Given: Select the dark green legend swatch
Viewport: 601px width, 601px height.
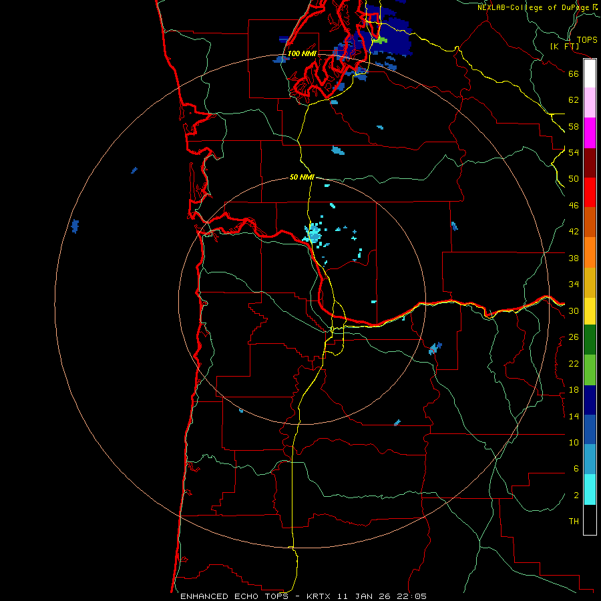Looking at the screenshot, I should tap(590, 340).
